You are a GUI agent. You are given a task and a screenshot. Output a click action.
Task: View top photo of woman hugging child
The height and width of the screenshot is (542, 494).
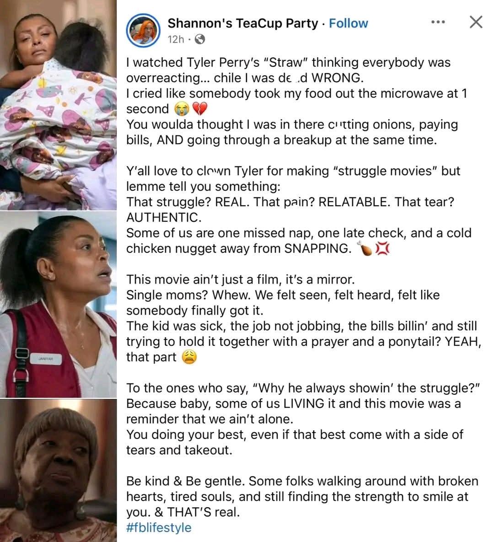pyautogui.click(x=58, y=105)
